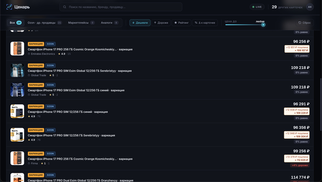Click price 114 774 ₽
Viewport: 322px width, 182px height.
(300, 177)
